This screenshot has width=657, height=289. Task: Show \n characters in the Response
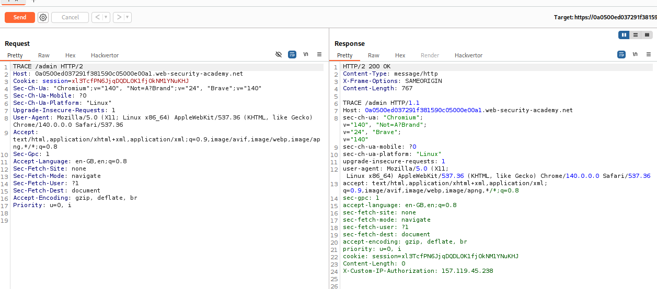tap(635, 54)
